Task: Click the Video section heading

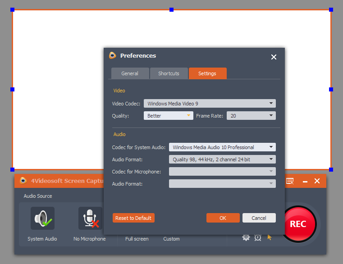Action: click(x=119, y=91)
